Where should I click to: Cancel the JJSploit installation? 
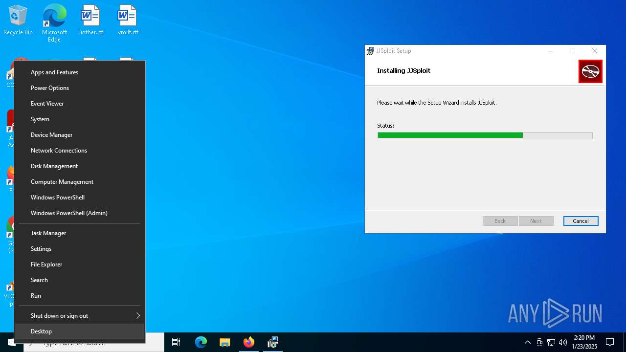click(581, 221)
